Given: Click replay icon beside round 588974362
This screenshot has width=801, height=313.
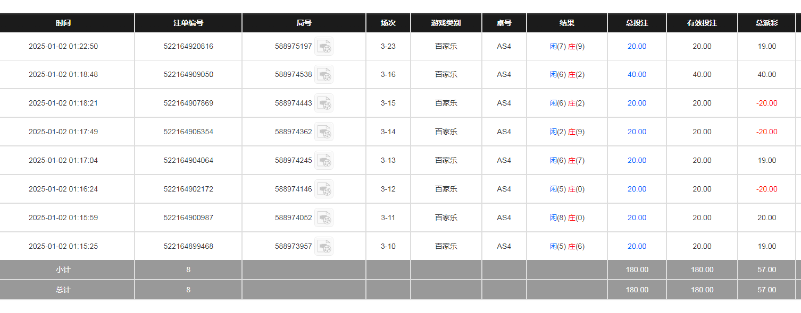Looking at the screenshot, I should [x=324, y=132].
